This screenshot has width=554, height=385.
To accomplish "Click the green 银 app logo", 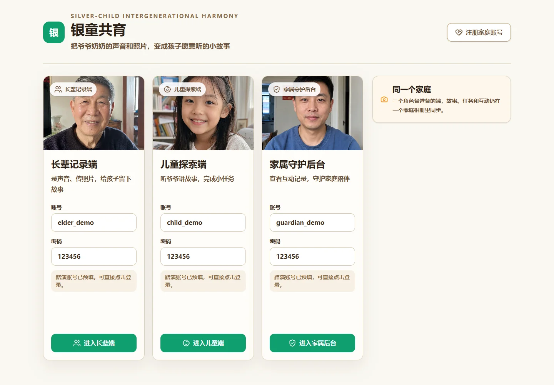I will point(54,32).
